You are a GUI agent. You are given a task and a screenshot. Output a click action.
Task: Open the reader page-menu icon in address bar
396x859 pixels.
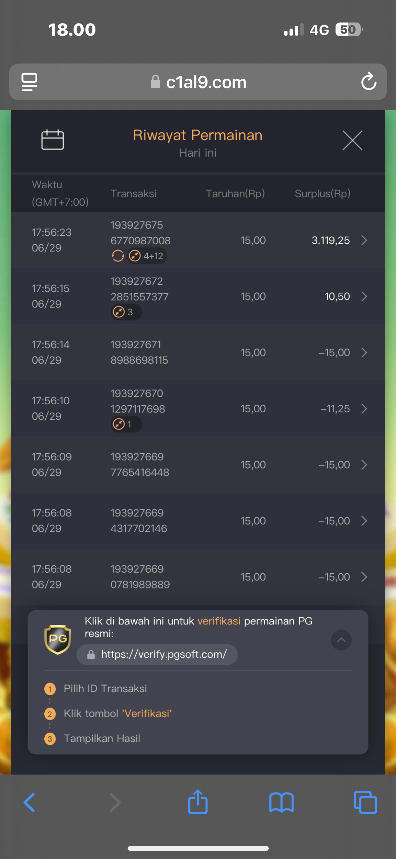point(30,82)
